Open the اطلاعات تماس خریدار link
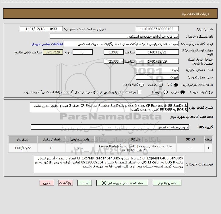 (x=47, y=44)
